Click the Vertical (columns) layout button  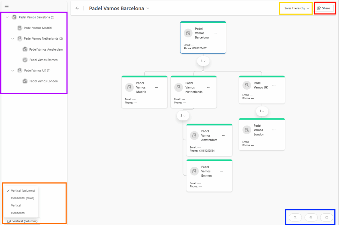[x=23, y=221]
